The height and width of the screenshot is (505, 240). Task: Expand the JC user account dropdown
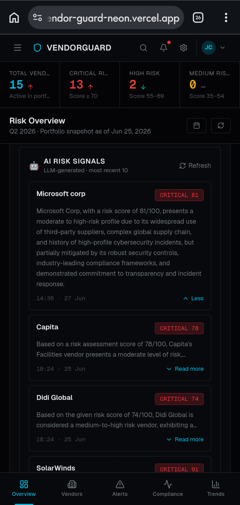tap(213, 48)
